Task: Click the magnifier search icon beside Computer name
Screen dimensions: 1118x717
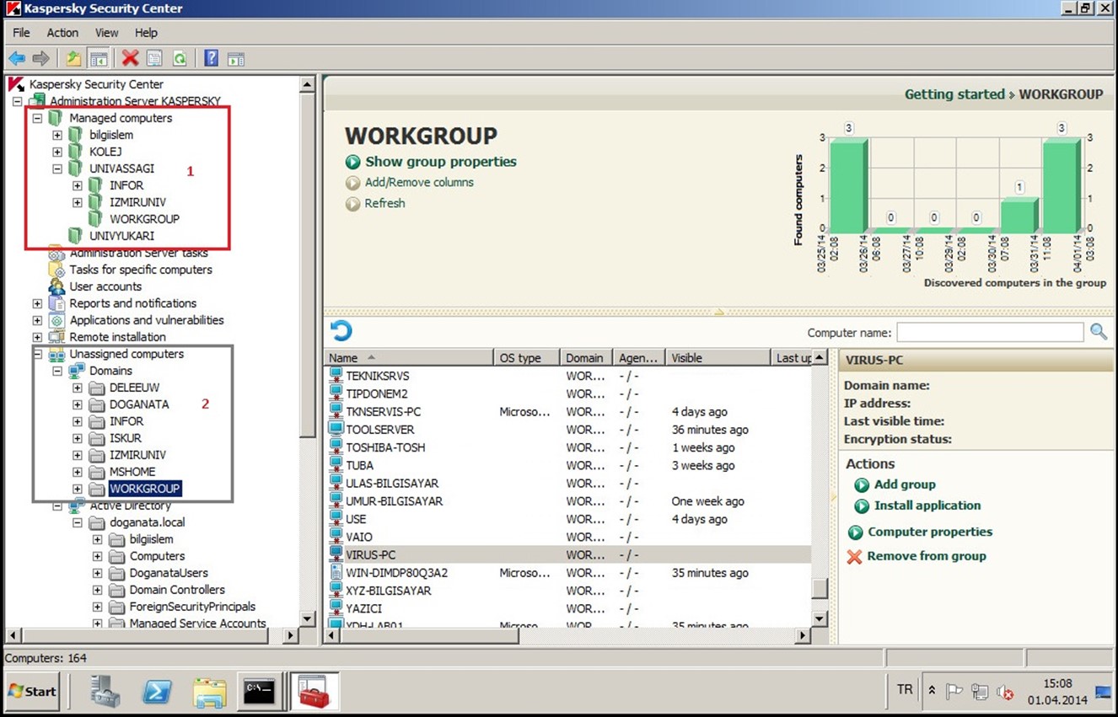Action: (x=1099, y=332)
